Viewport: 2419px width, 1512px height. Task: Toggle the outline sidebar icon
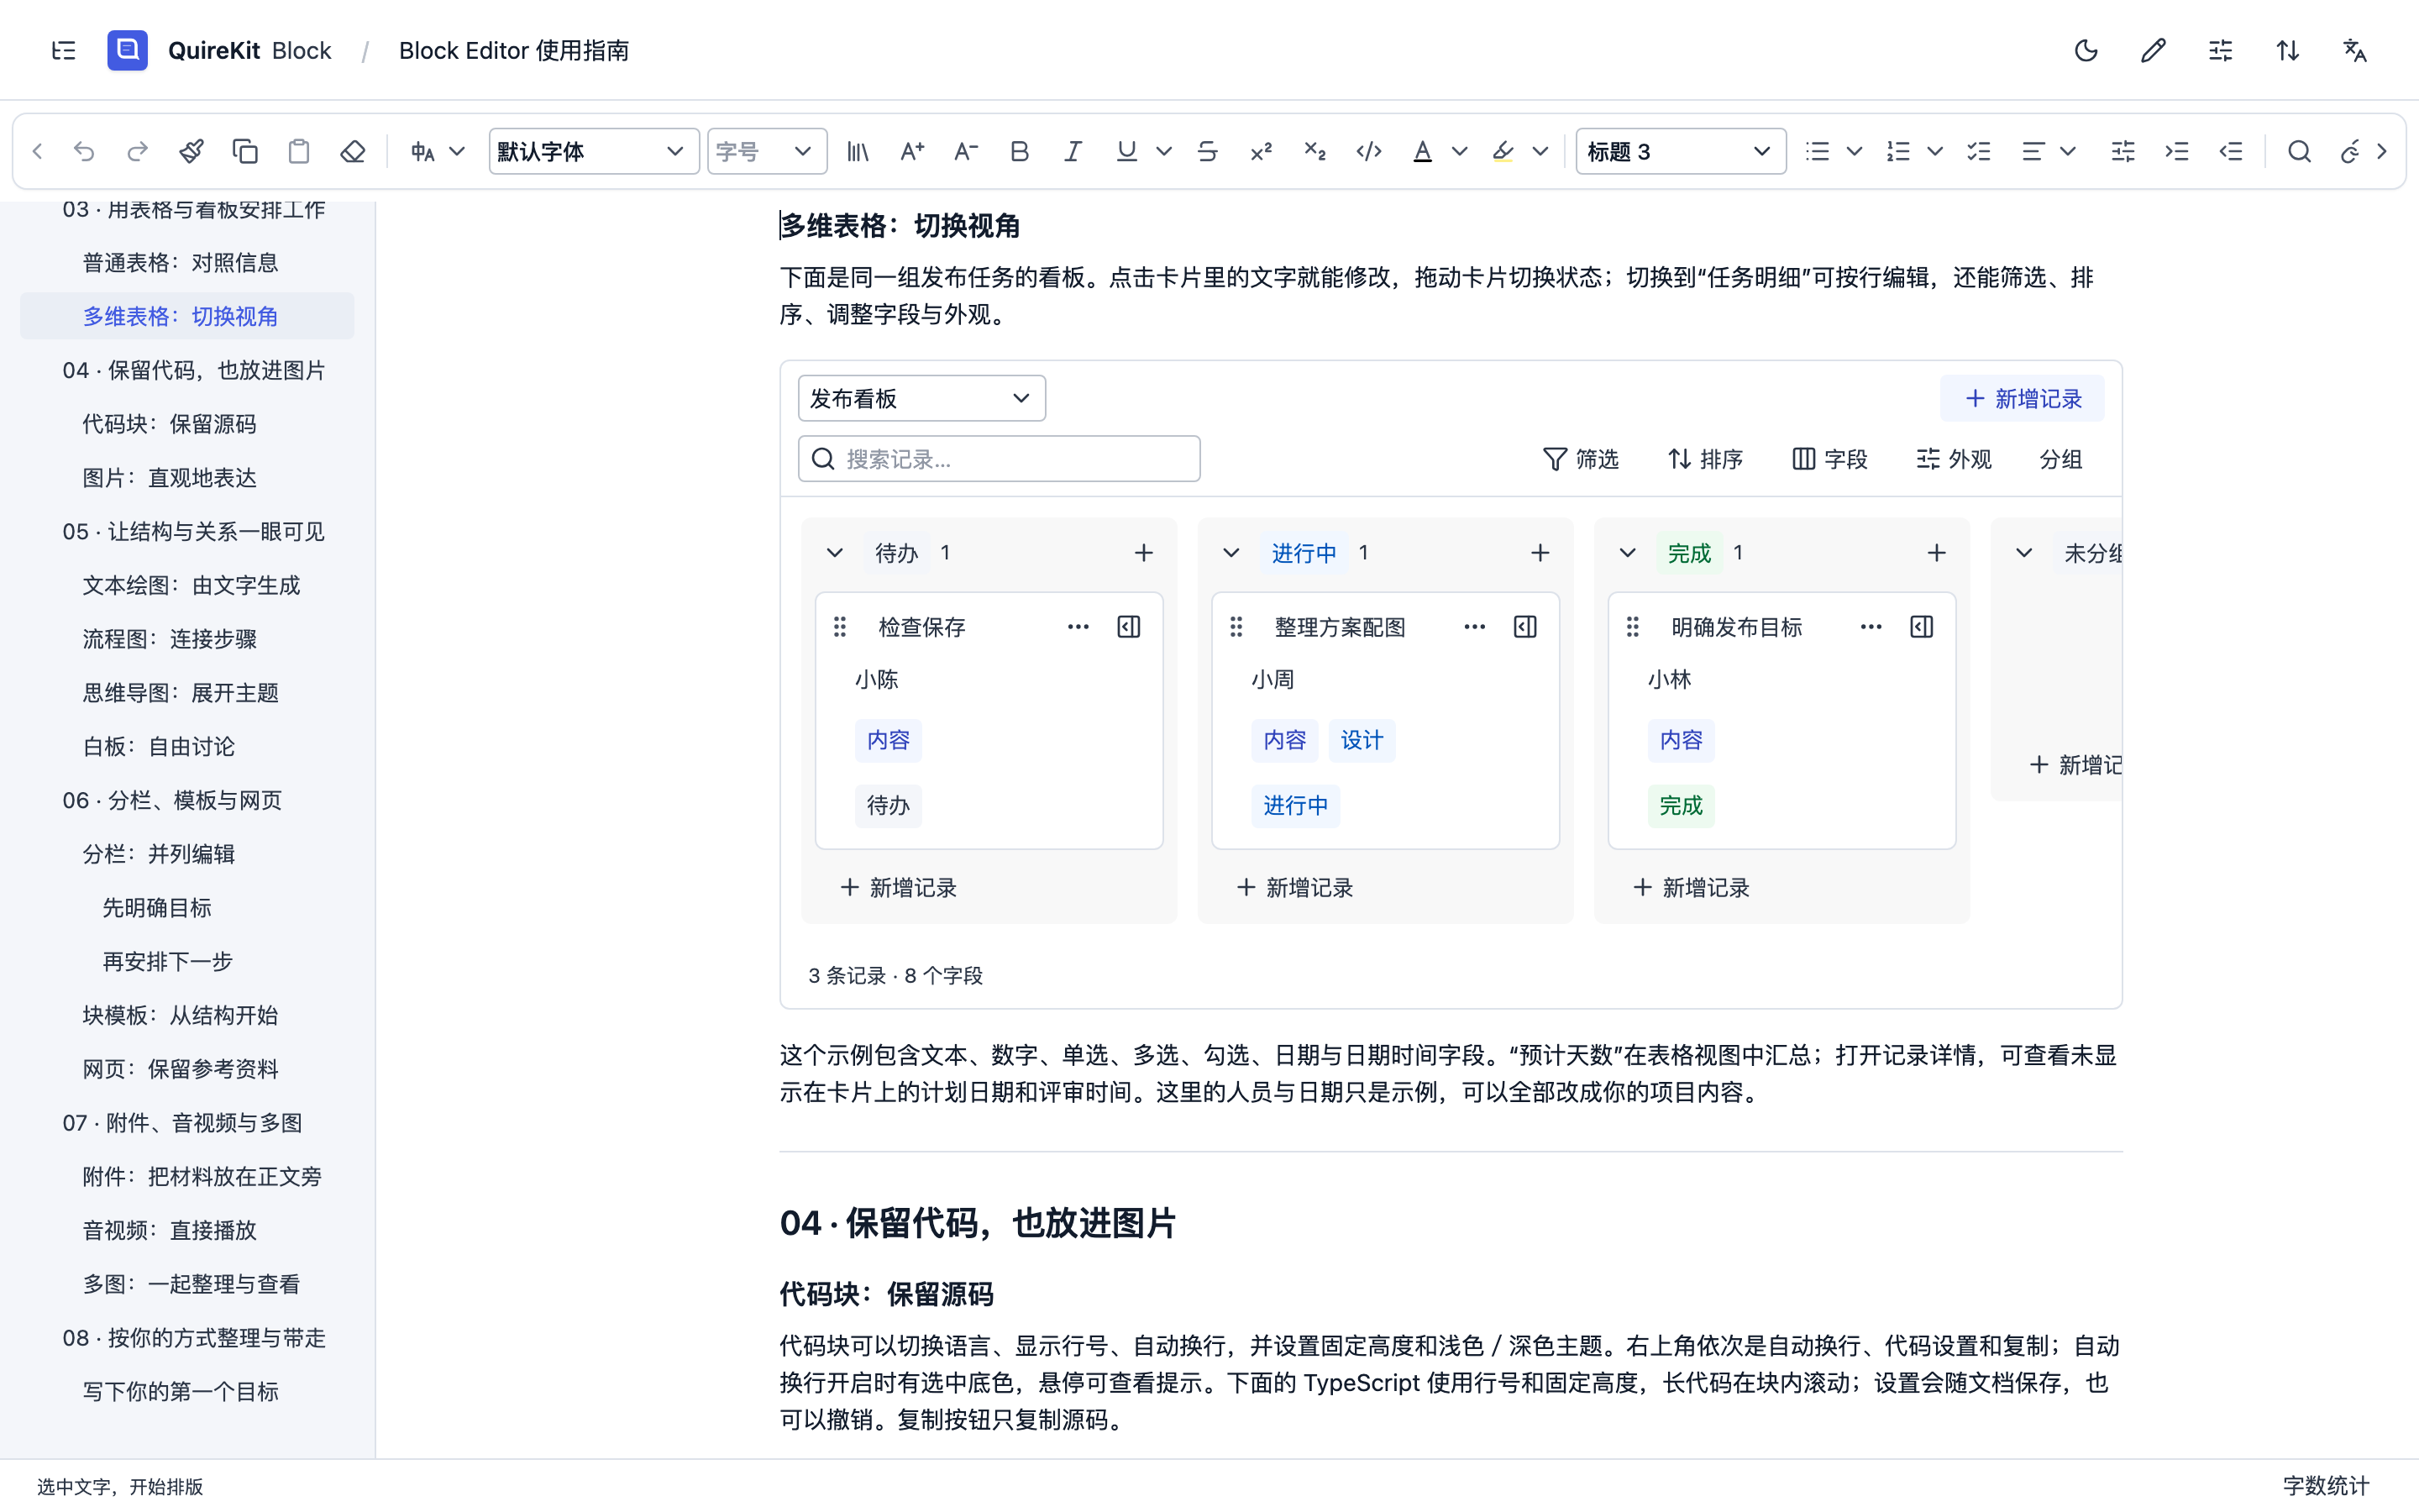click(x=64, y=51)
